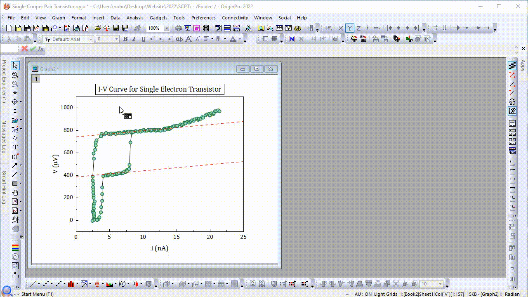
Task: Click the Superscript icon
Action: tap(152, 39)
